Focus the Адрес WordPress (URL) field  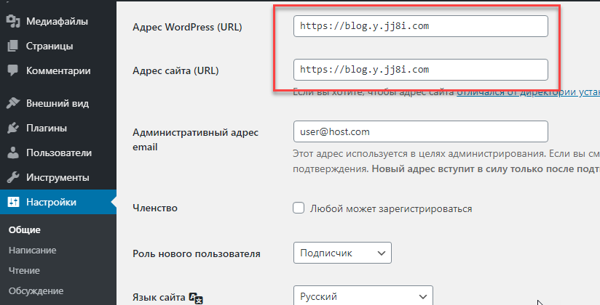(x=421, y=26)
